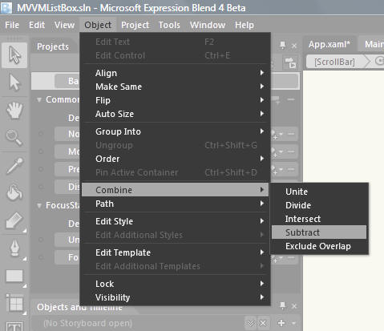
Task: Select the Gradient tool
Action: pyautogui.click(x=14, y=220)
